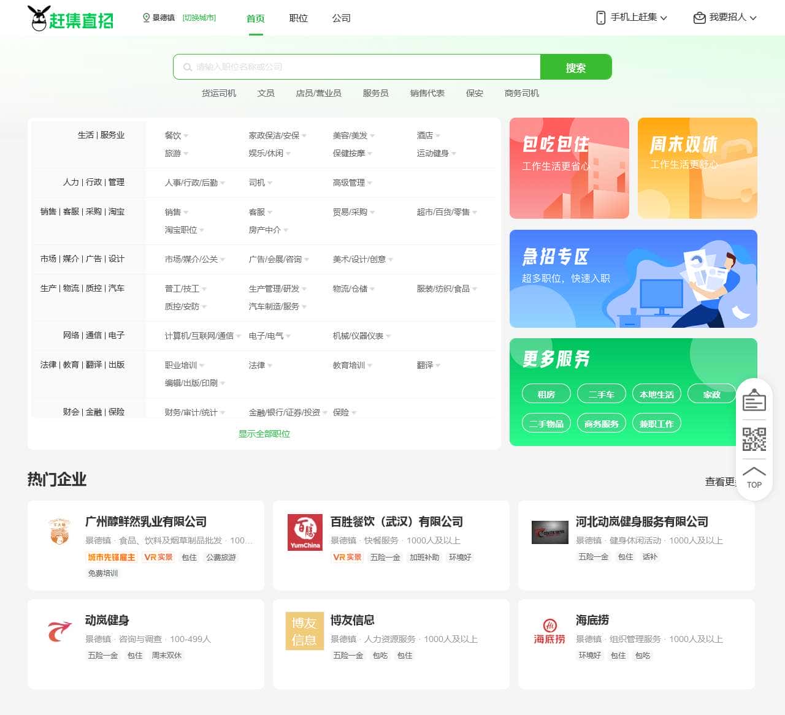
Task: Open 显示全部职位 to show all jobs
Action: pos(264,433)
